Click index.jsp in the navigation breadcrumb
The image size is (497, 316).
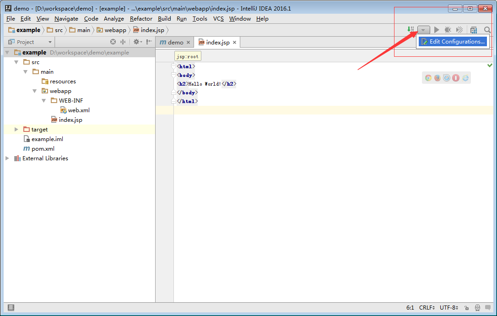tap(149, 30)
